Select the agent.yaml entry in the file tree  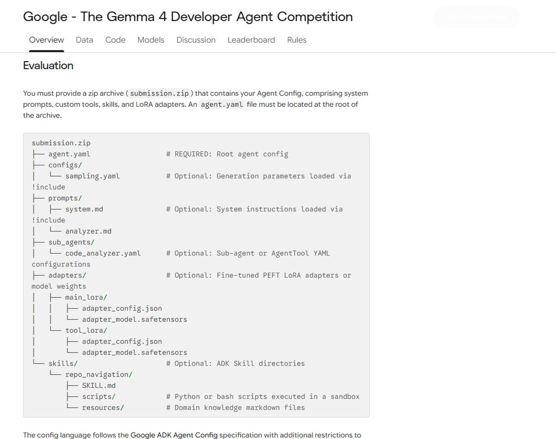69,154
